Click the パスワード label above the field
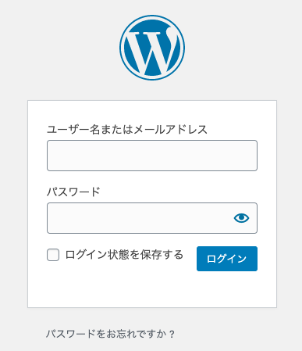The height and width of the screenshot is (351, 302). click(x=73, y=192)
